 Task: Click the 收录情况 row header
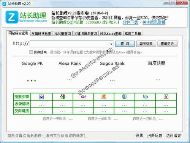(22, 104)
